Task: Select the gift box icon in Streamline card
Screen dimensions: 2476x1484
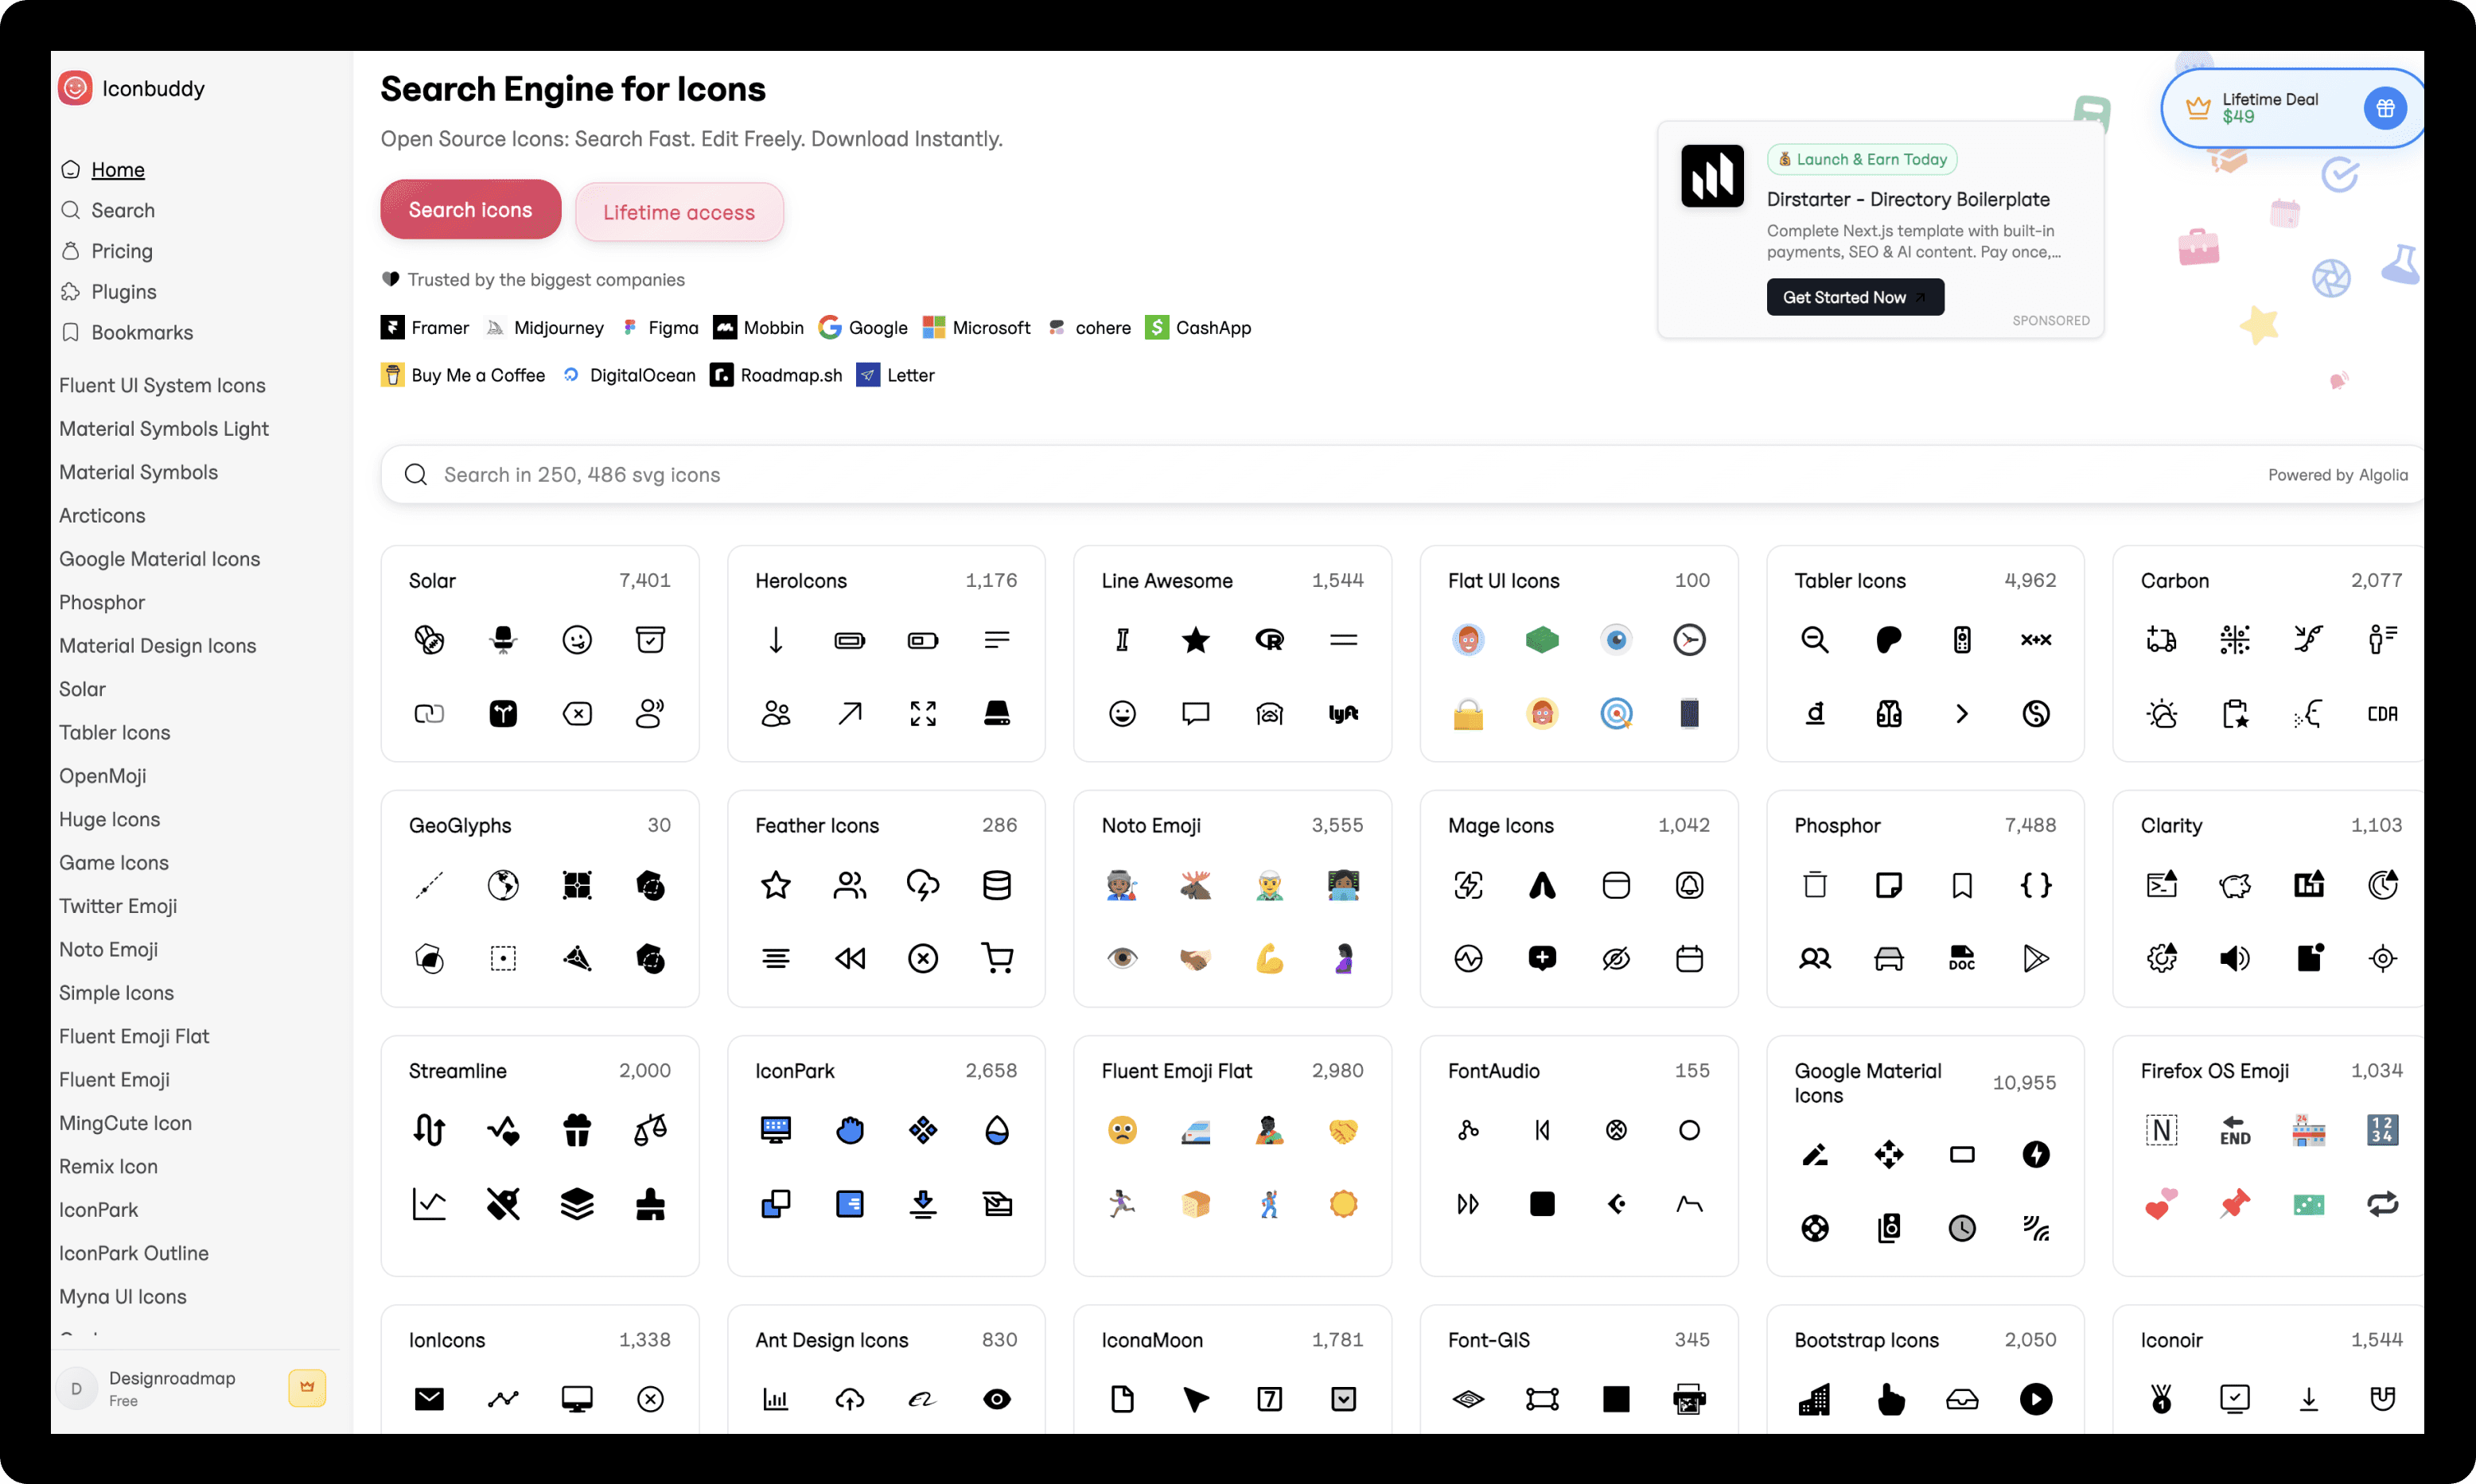Action: tap(578, 1130)
